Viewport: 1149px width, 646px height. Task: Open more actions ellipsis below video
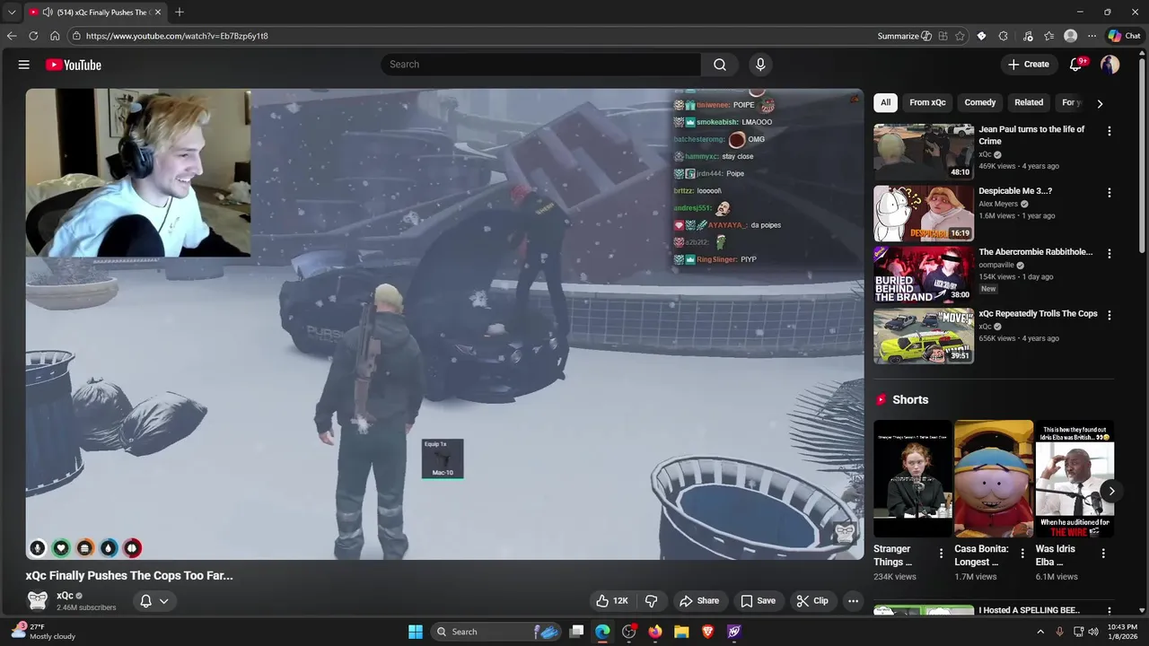point(854,601)
